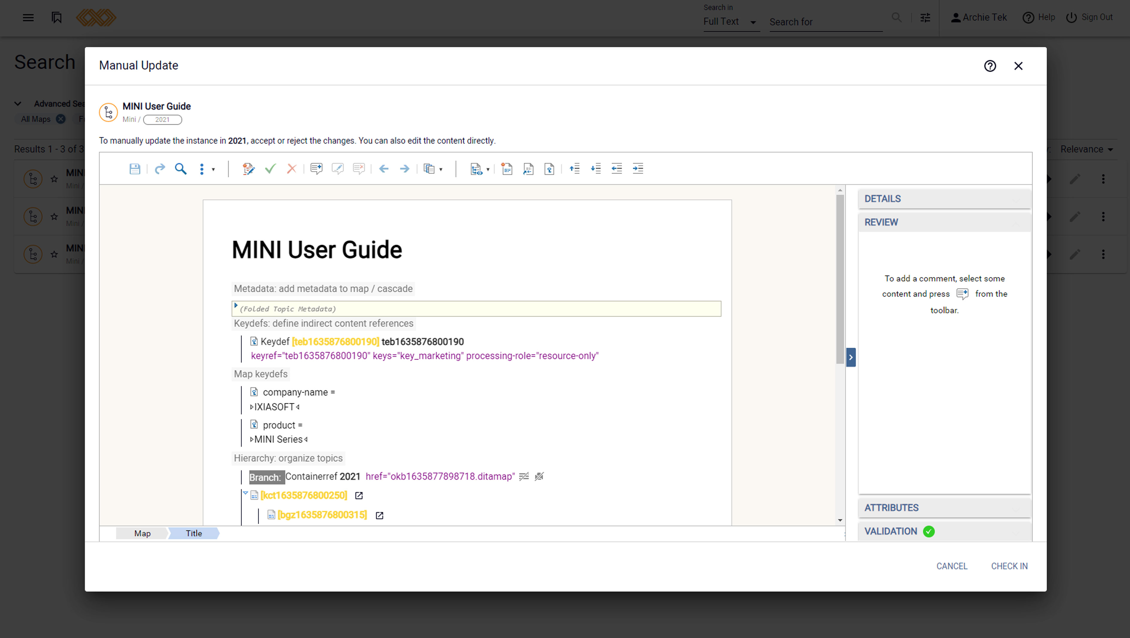Remove the All Maps filter chip
The width and height of the screenshot is (1130, 638).
click(x=61, y=119)
